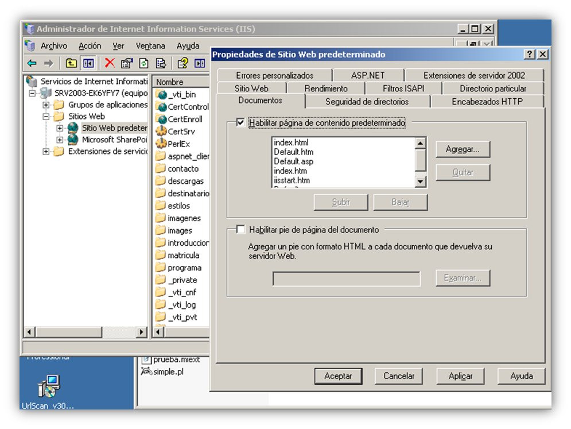Click the red X delete toolbar icon
Image resolution: width=571 pixels, height=429 pixels.
point(109,63)
